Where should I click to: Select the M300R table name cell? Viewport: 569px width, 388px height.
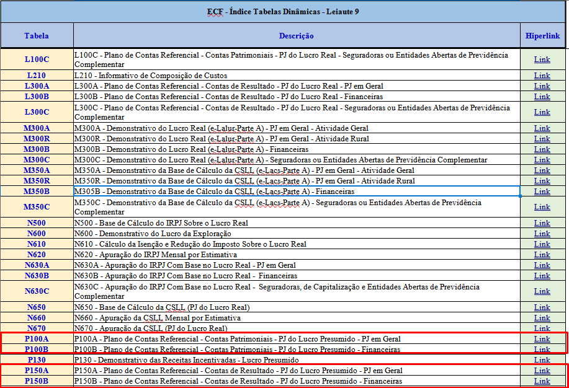(x=37, y=138)
